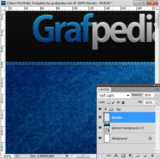Create a new layer
Image resolution: width=160 pixels, height=159 pixels.
pyautogui.click(x=145, y=156)
